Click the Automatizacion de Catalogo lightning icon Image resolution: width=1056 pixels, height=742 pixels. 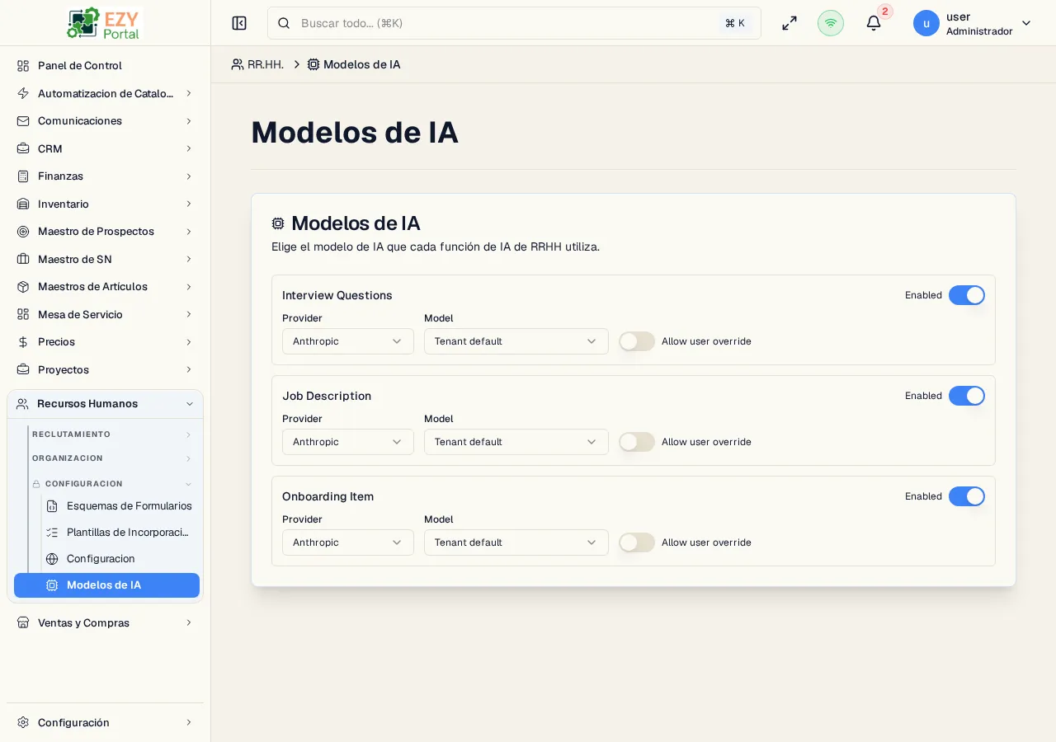[23, 93]
